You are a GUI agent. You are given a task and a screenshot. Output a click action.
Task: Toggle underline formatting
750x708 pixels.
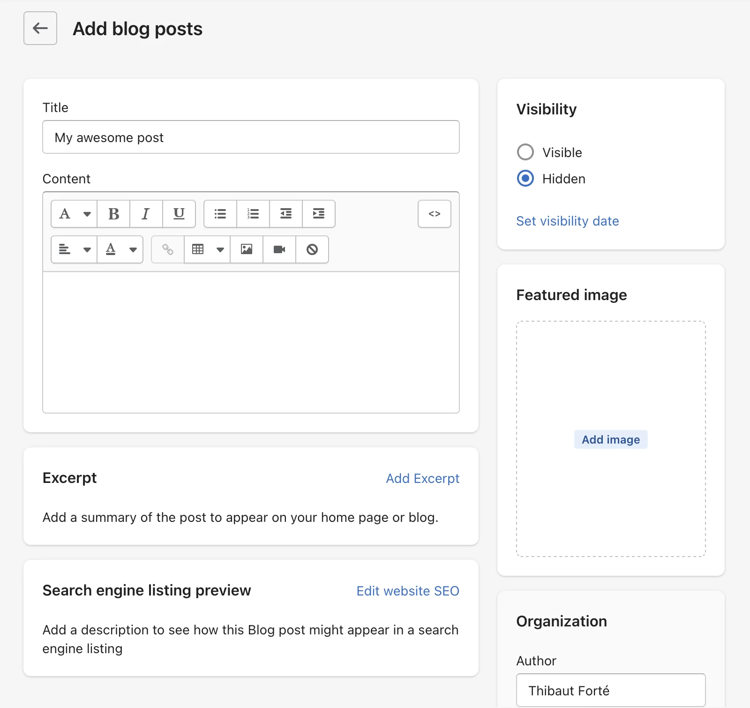coord(179,214)
